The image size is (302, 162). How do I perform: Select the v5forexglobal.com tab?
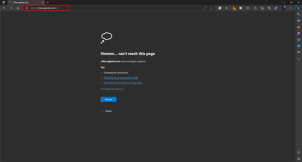click(x=26, y=2)
